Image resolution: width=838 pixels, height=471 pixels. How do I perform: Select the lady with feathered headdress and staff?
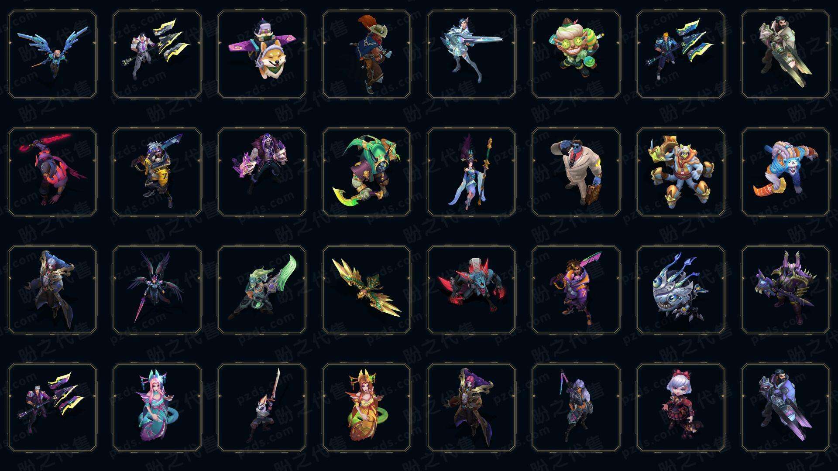pos(471,172)
